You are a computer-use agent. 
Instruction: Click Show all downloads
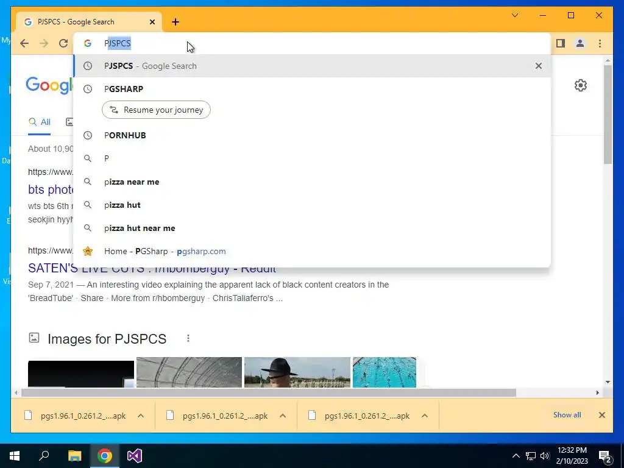coord(567,415)
